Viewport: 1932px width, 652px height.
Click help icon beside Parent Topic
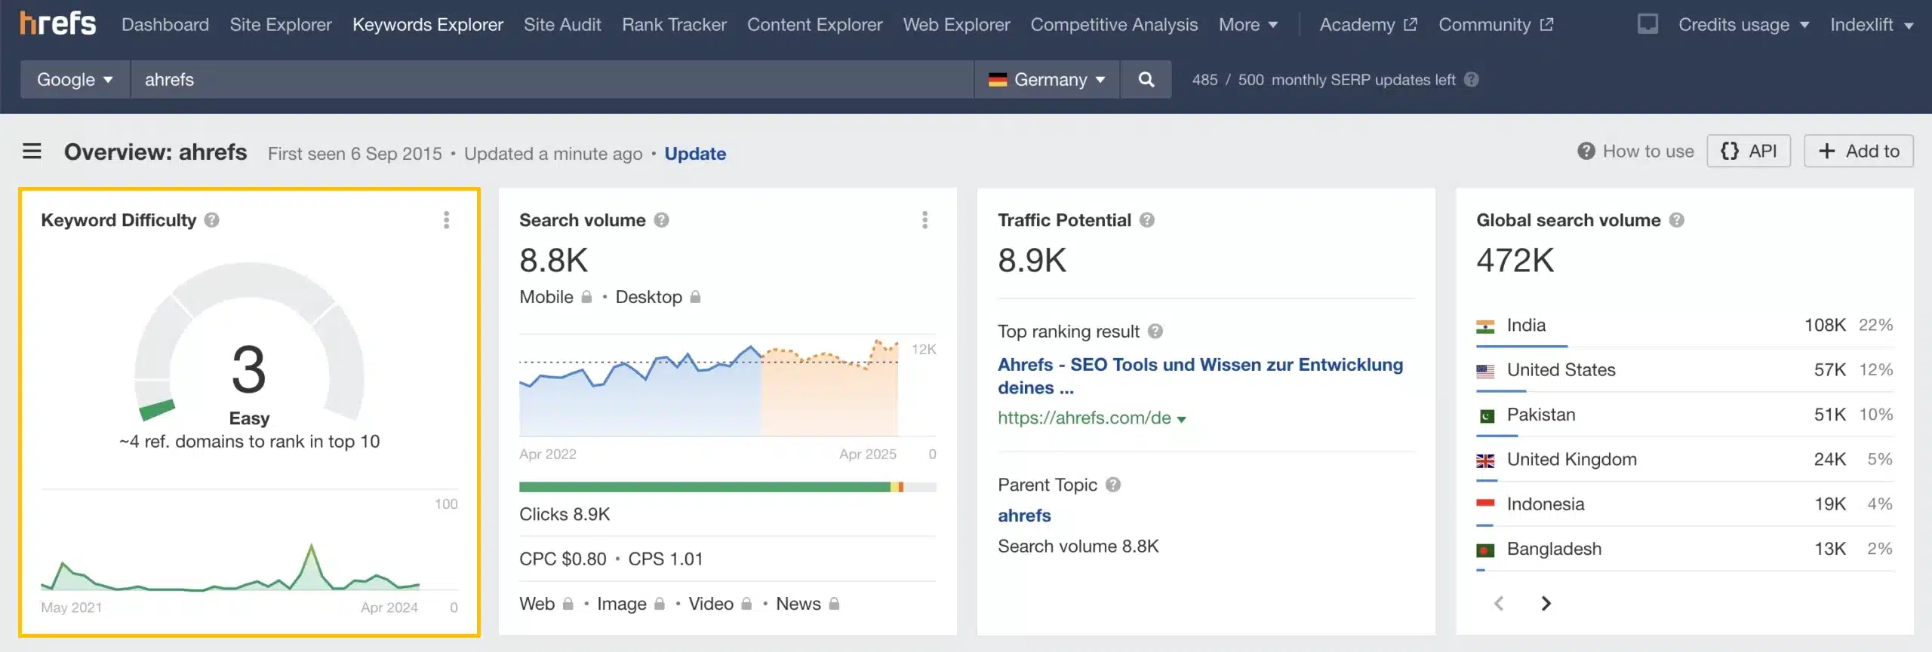(1113, 485)
